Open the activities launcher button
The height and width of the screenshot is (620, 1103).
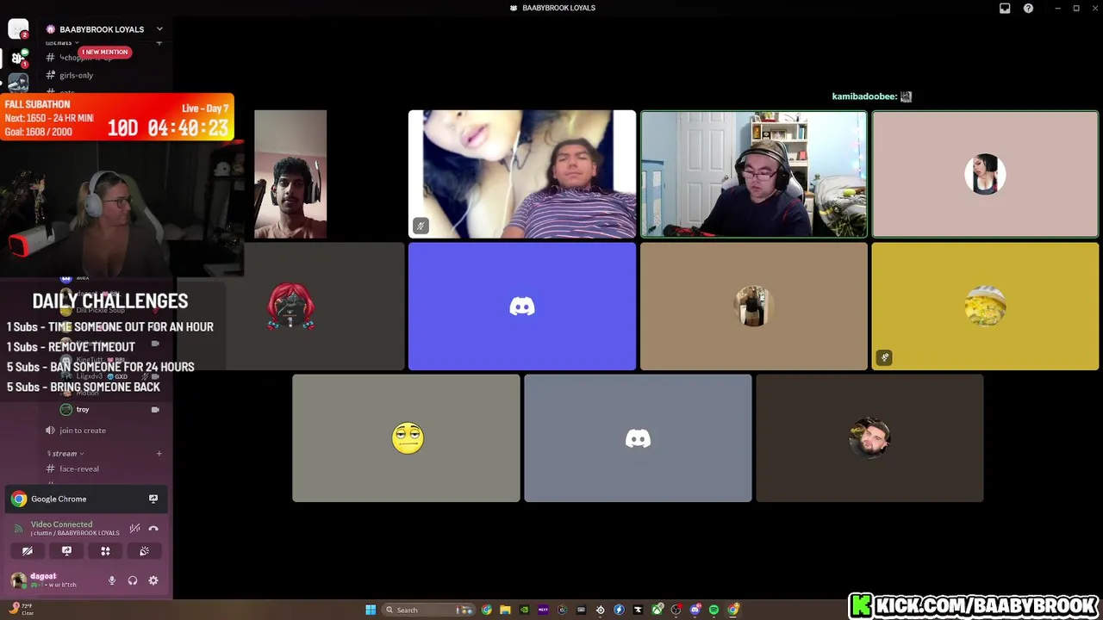(x=105, y=551)
